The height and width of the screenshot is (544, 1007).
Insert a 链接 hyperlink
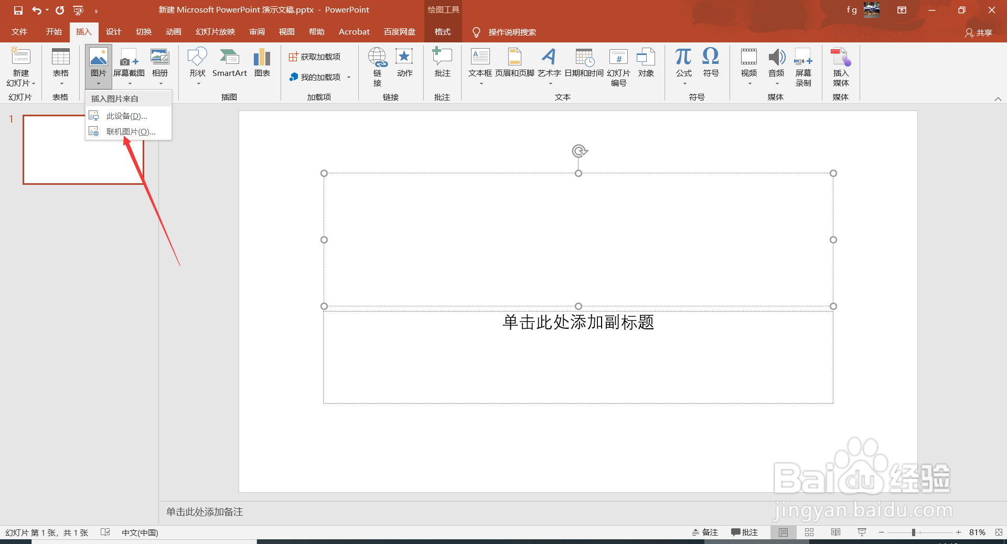click(378, 67)
